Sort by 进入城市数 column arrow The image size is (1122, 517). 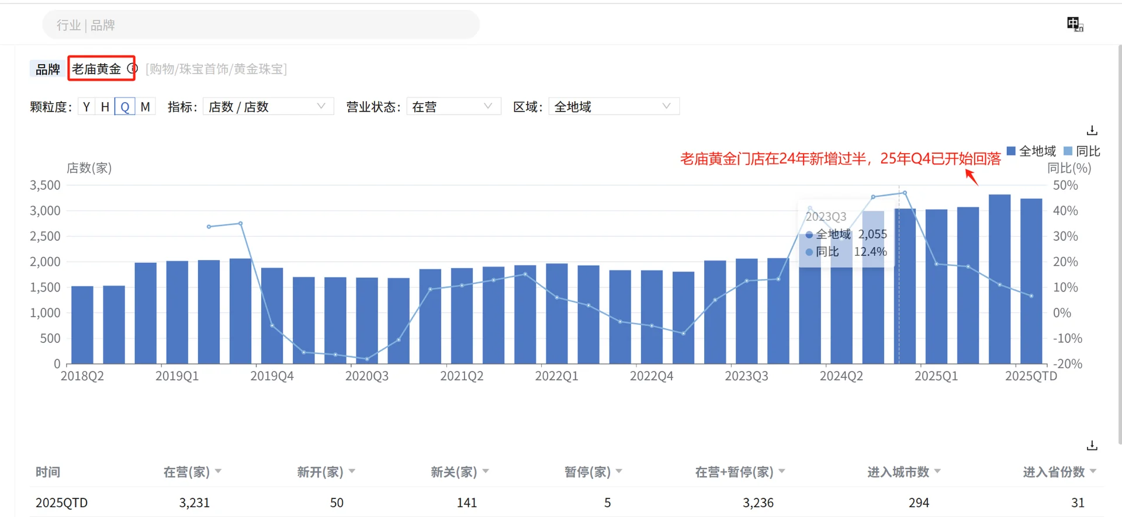pos(937,471)
